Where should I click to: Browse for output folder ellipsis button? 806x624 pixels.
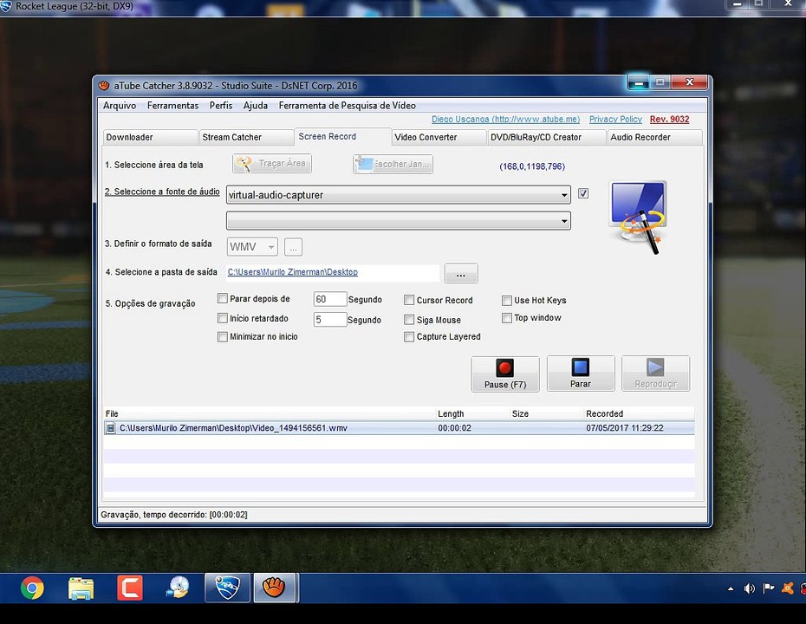pyautogui.click(x=460, y=274)
